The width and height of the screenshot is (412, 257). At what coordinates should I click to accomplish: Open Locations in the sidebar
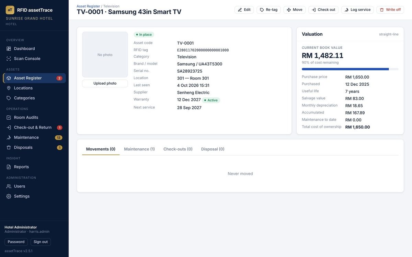click(x=34, y=88)
